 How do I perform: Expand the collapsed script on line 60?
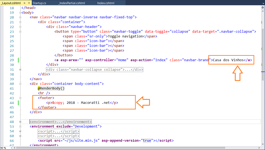click(x=20, y=136)
